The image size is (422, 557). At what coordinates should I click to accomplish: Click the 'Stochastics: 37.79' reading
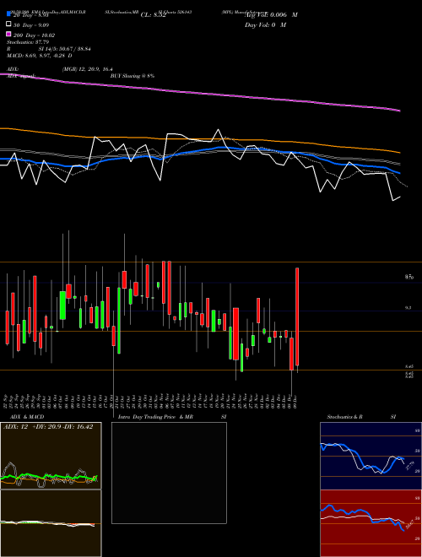coord(28,42)
